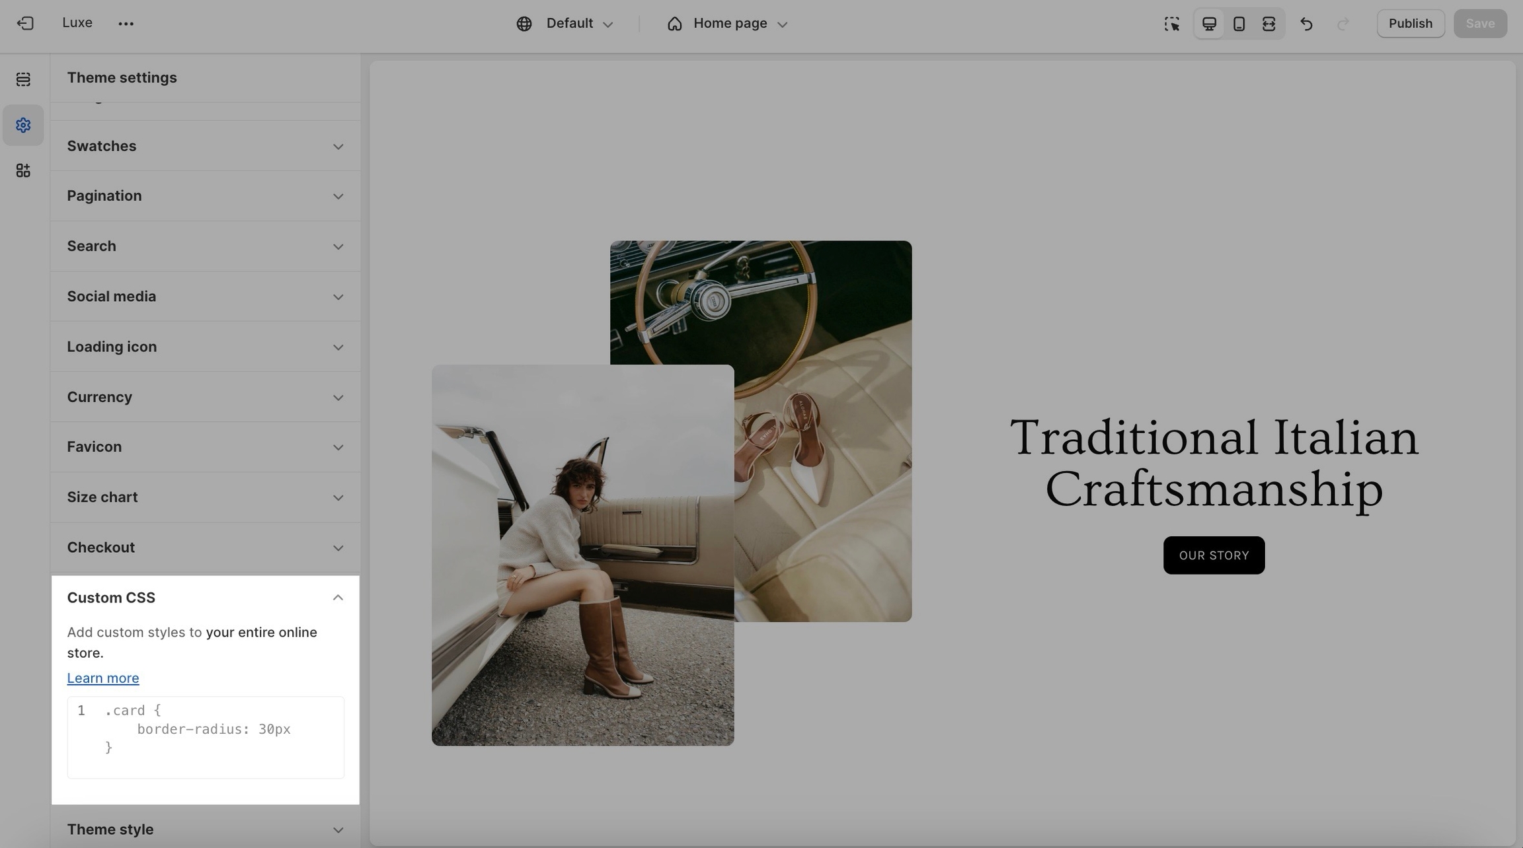Follow the Learn more link
Screen dimensions: 1523x848
coord(103,678)
